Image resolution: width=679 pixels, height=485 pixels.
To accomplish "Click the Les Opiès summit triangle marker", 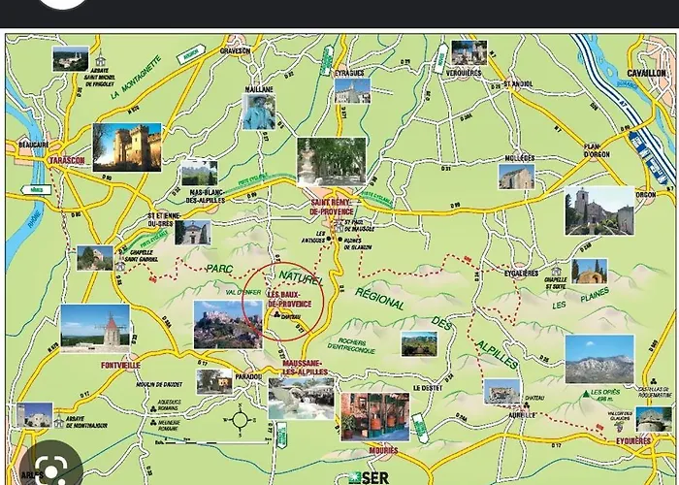I will click(586, 394).
